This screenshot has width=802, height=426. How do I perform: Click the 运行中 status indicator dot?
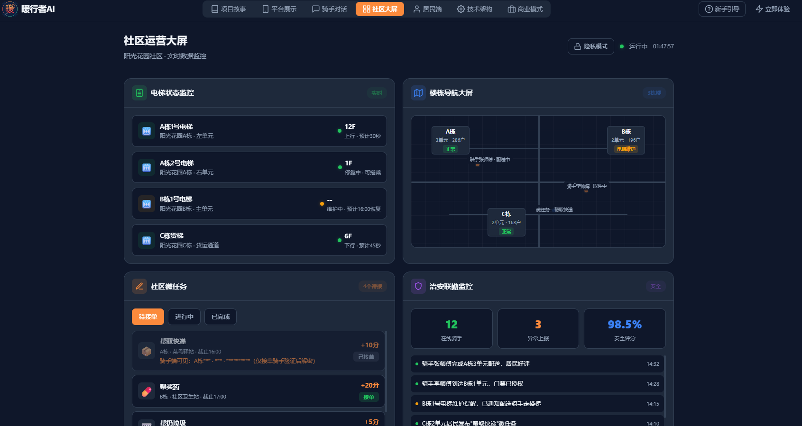[x=622, y=46]
